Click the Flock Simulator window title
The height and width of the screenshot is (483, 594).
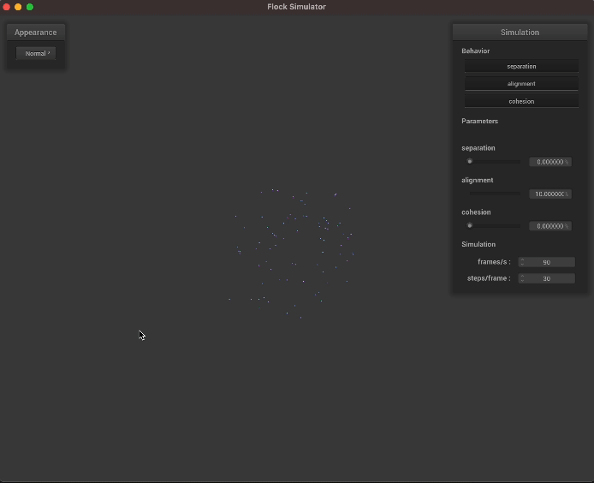(296, 7)
